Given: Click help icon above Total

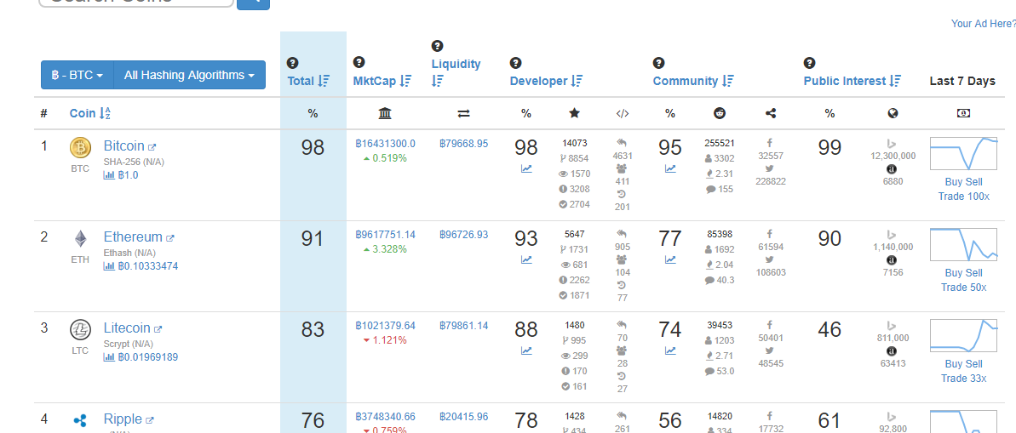Looking at the screenshot, I should point(293,63).
